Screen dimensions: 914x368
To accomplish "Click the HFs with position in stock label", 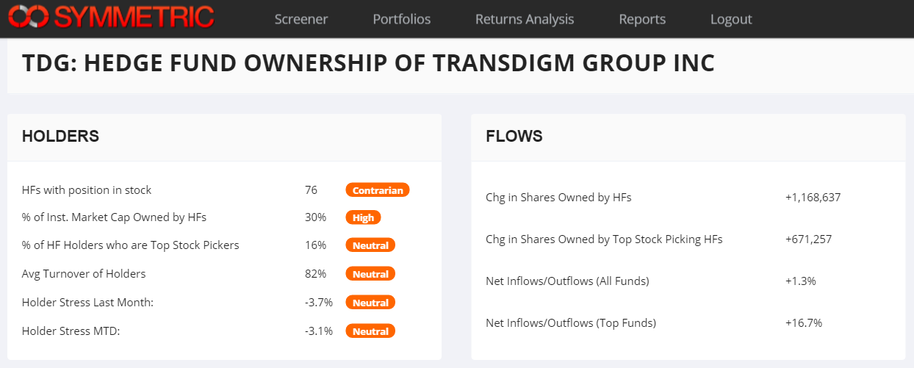I will [x=87, y=190].
